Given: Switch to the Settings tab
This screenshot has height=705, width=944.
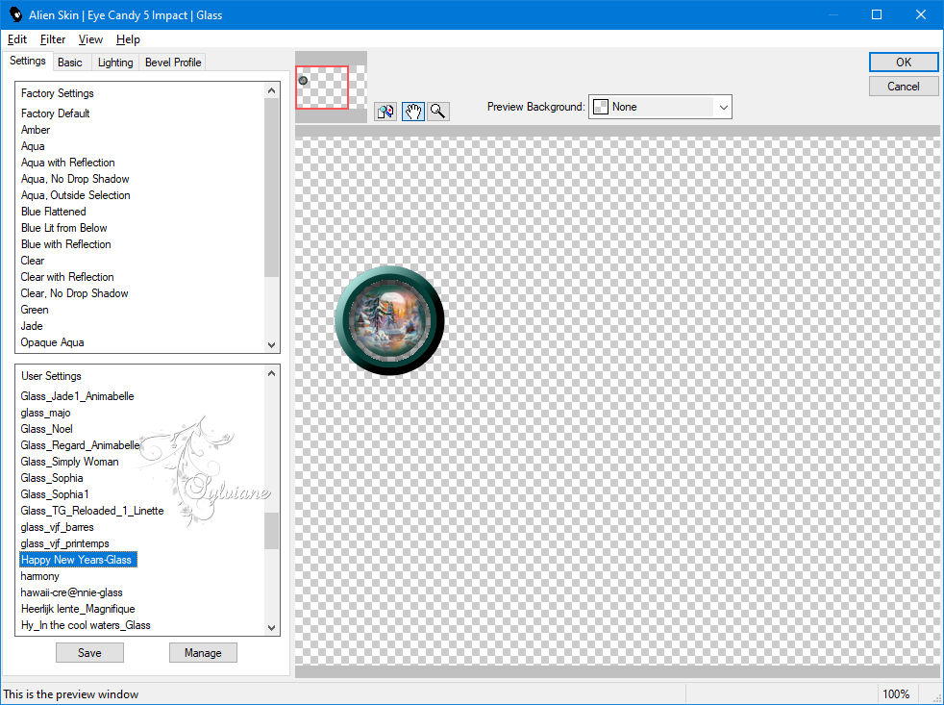Looking at the screenshot, I should [x=27, y=61].
